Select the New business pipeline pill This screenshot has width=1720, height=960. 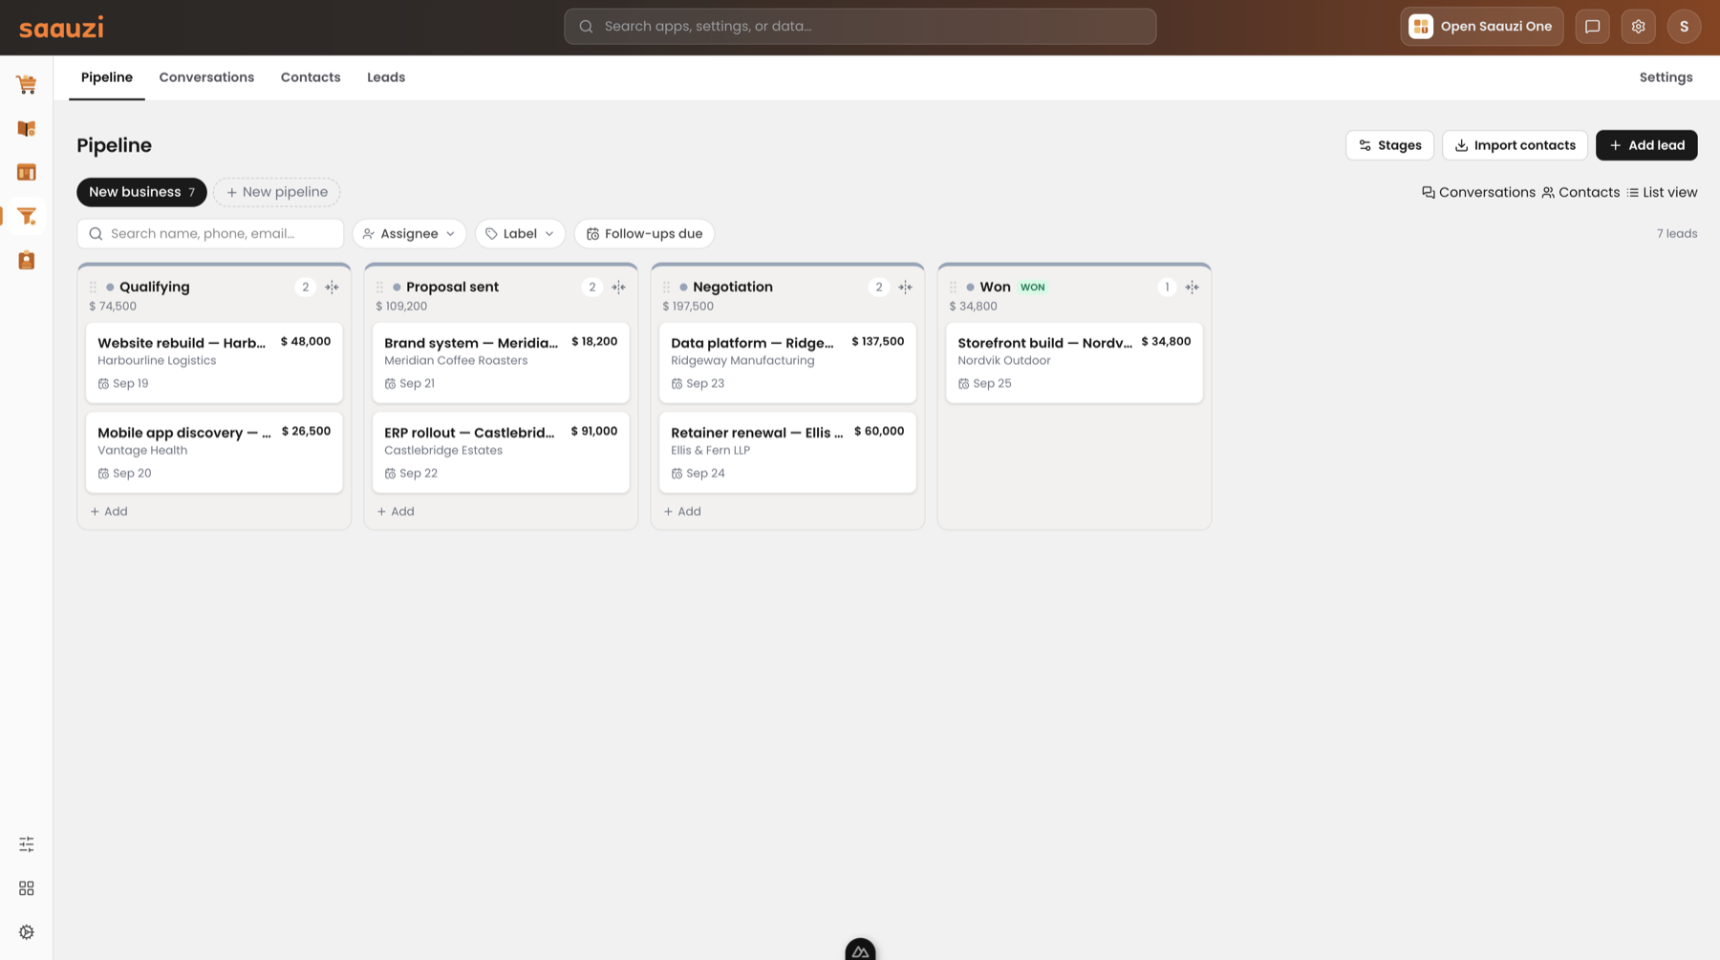click(x=141, y=192)
